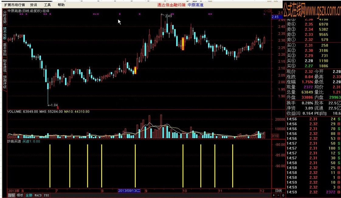Image resolution: width=341 pixels, height=198 pixels.
Task: Click the split-window icon at chart top-right
Action: coord(269,11)
